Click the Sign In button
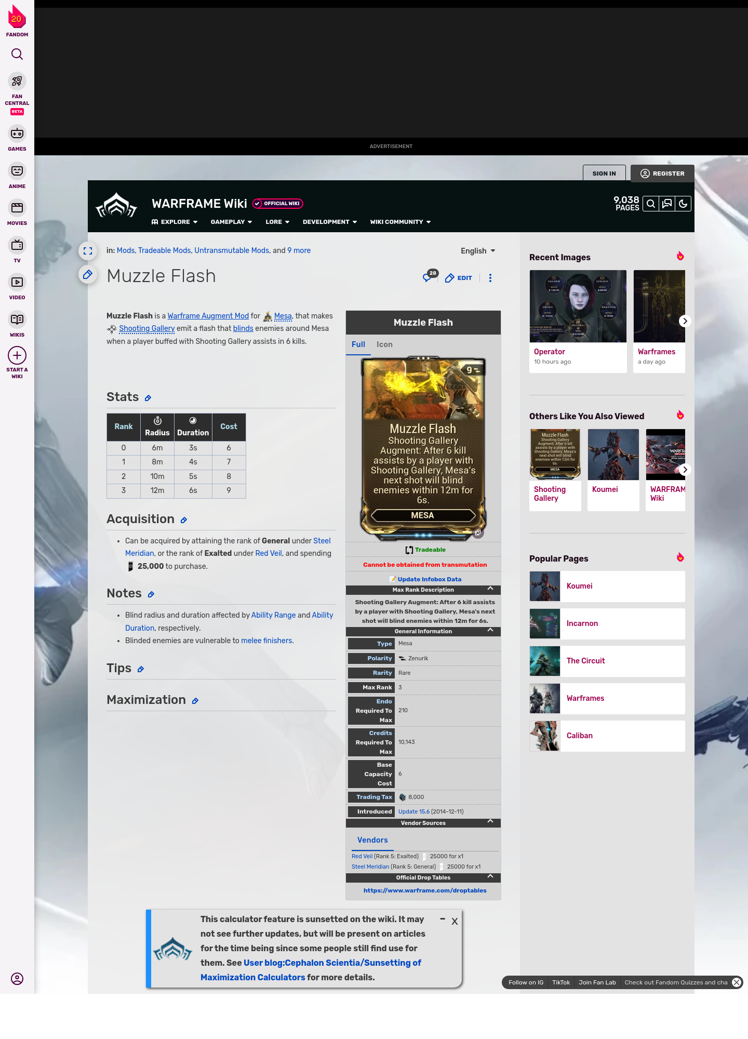The width and height of the screenshot is (748, 1039). [604, 174]
